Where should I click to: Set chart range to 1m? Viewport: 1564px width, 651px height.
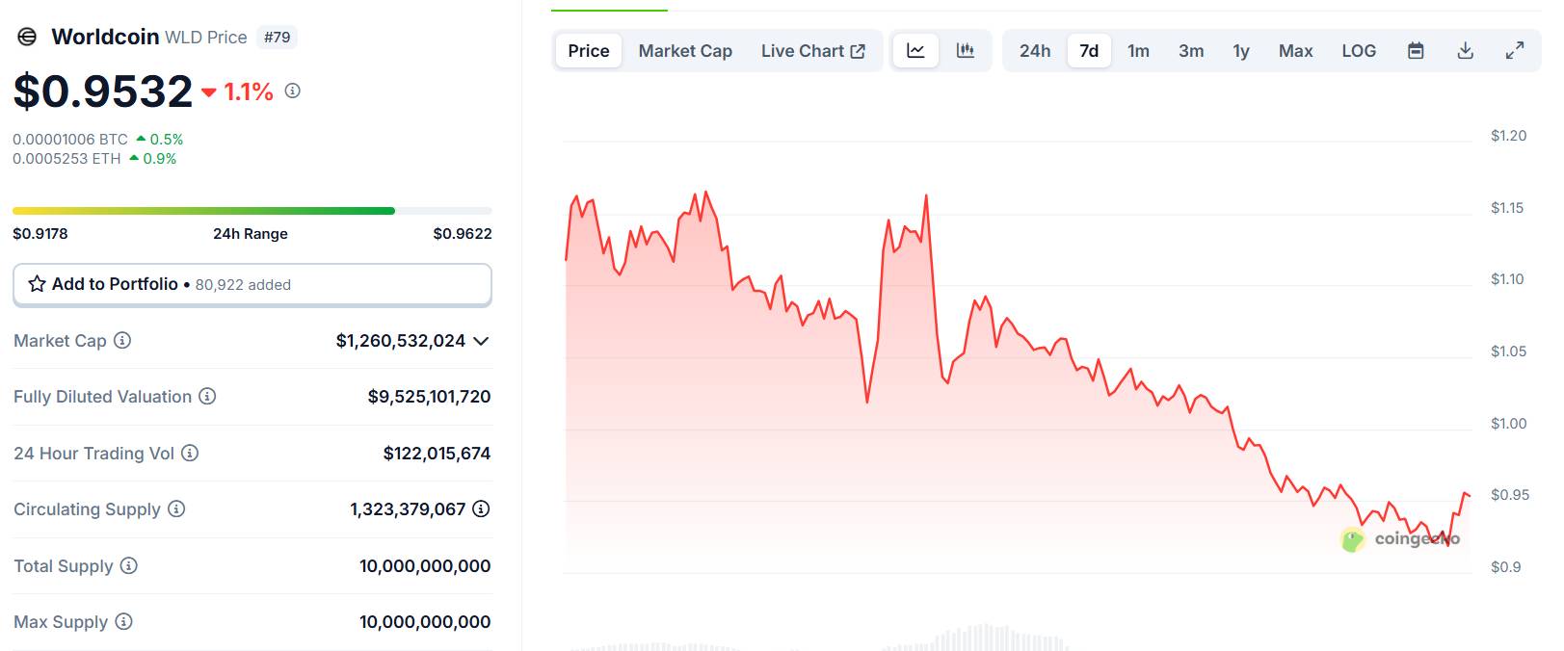pos(1138,51)
